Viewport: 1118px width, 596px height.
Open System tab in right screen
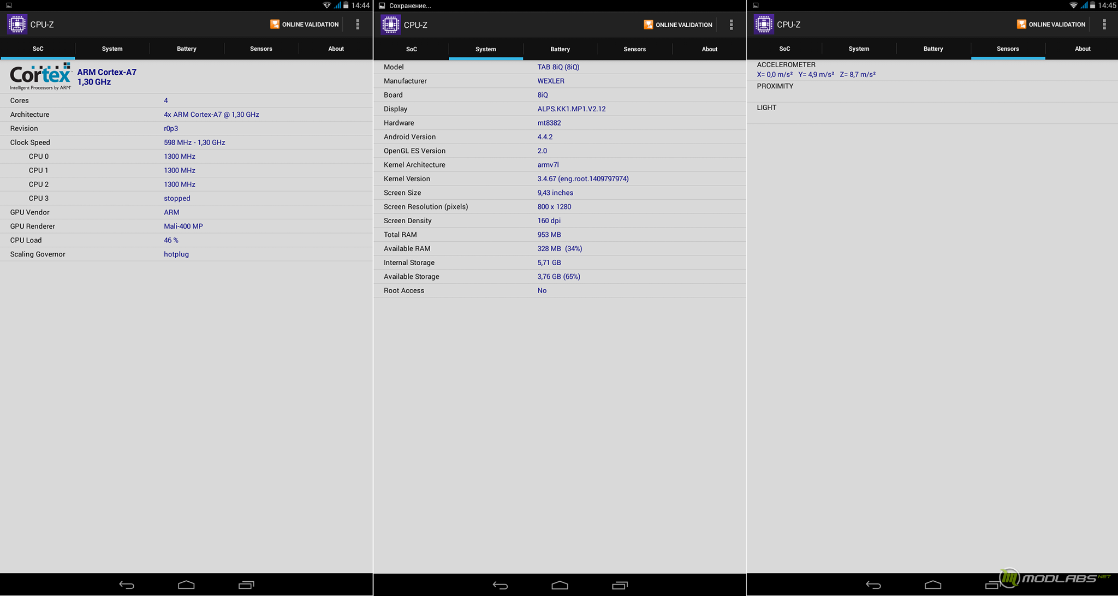click(859, 49)
